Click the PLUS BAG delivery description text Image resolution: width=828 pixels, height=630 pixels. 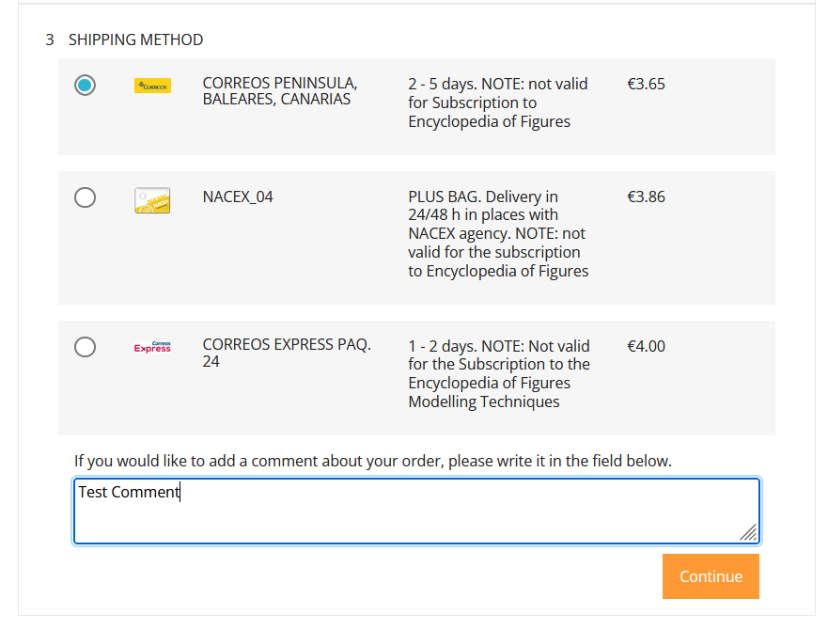[x=498, y=233]
